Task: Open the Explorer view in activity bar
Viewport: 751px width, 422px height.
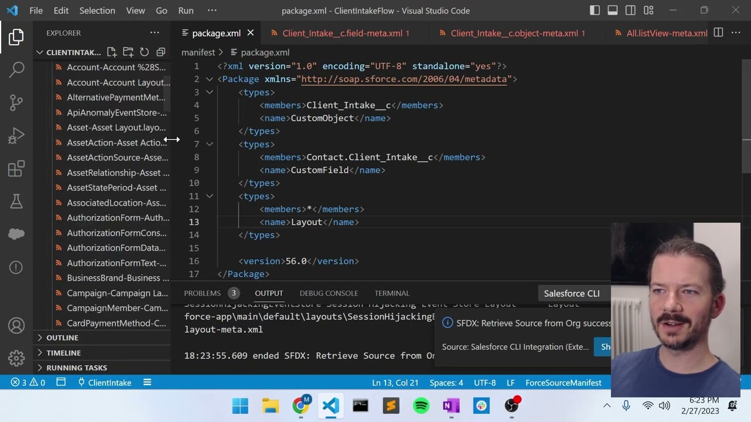Action: (16, 37)
